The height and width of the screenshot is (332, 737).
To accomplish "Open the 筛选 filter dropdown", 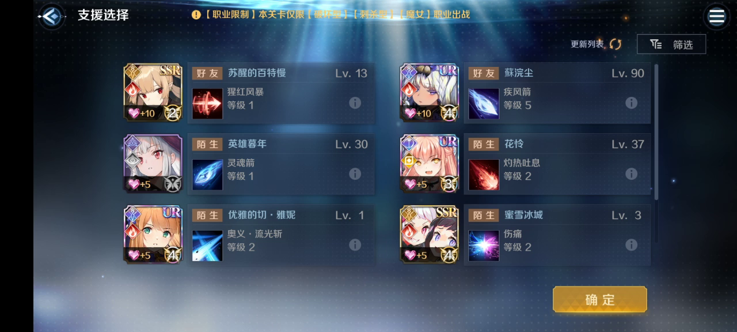I will (x=671, y=44).
